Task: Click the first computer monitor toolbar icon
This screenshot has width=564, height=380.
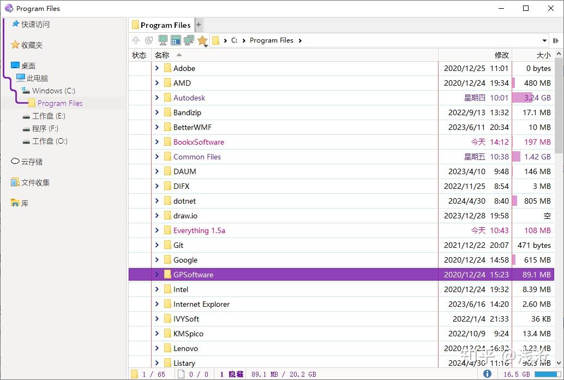Action: [x=163, y=40]
